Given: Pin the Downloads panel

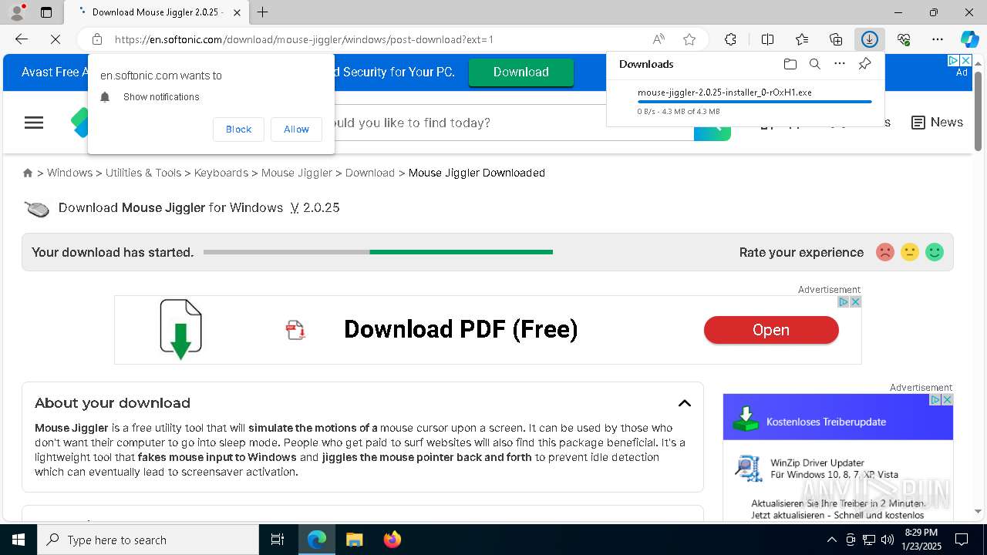Looking at the screenshot, I should pyautogui.click(x=864, y=64).
